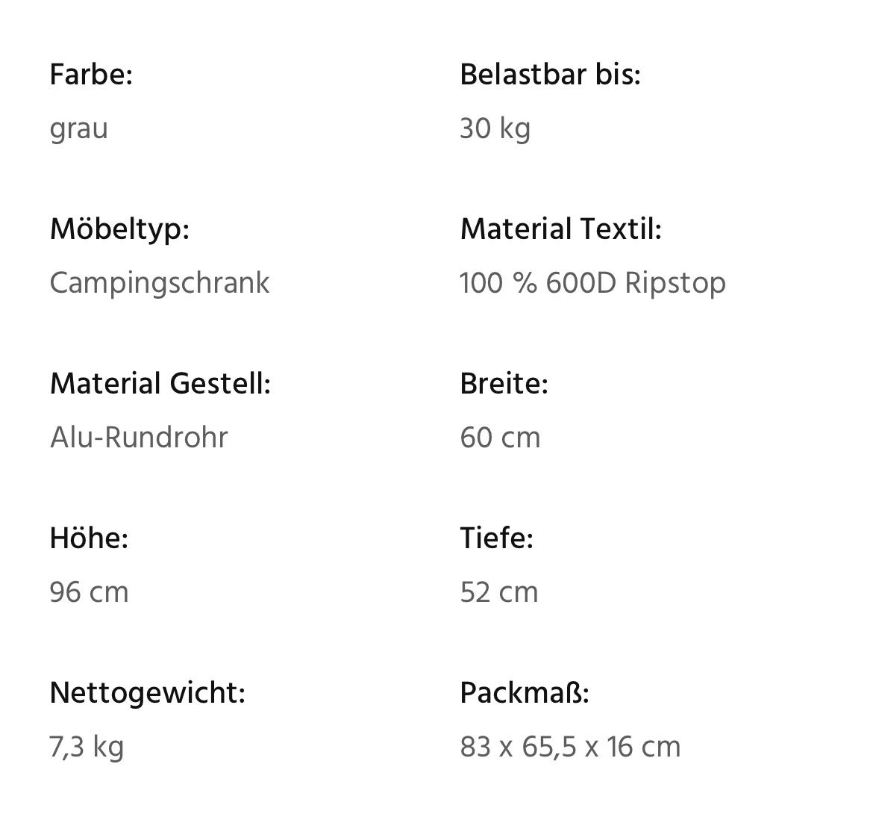This screenshot has width=873, height=820.
Task: Select the '60 cm' width value
Action: coord(500,438)
